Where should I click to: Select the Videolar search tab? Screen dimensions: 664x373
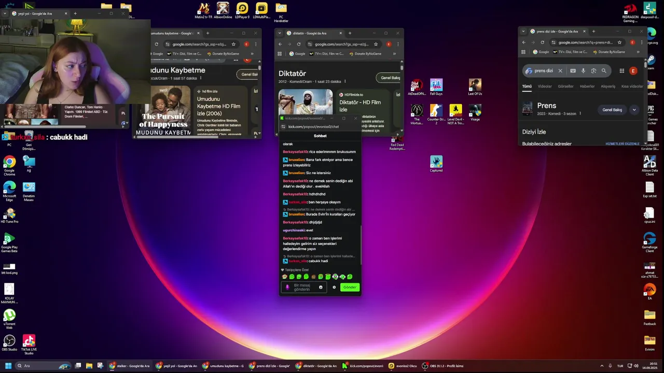click(545, 87)
